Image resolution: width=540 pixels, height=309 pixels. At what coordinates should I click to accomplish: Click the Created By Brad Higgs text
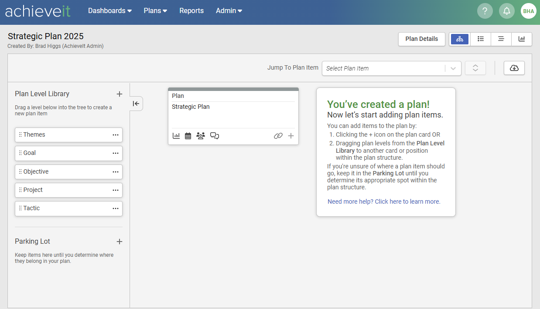(55, 46)
